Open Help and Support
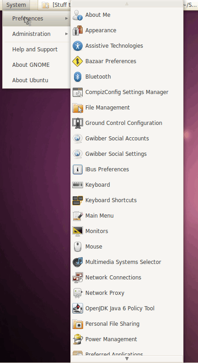Screen dimensions: 198x363 pyautogui.click(x=35, y=50)
